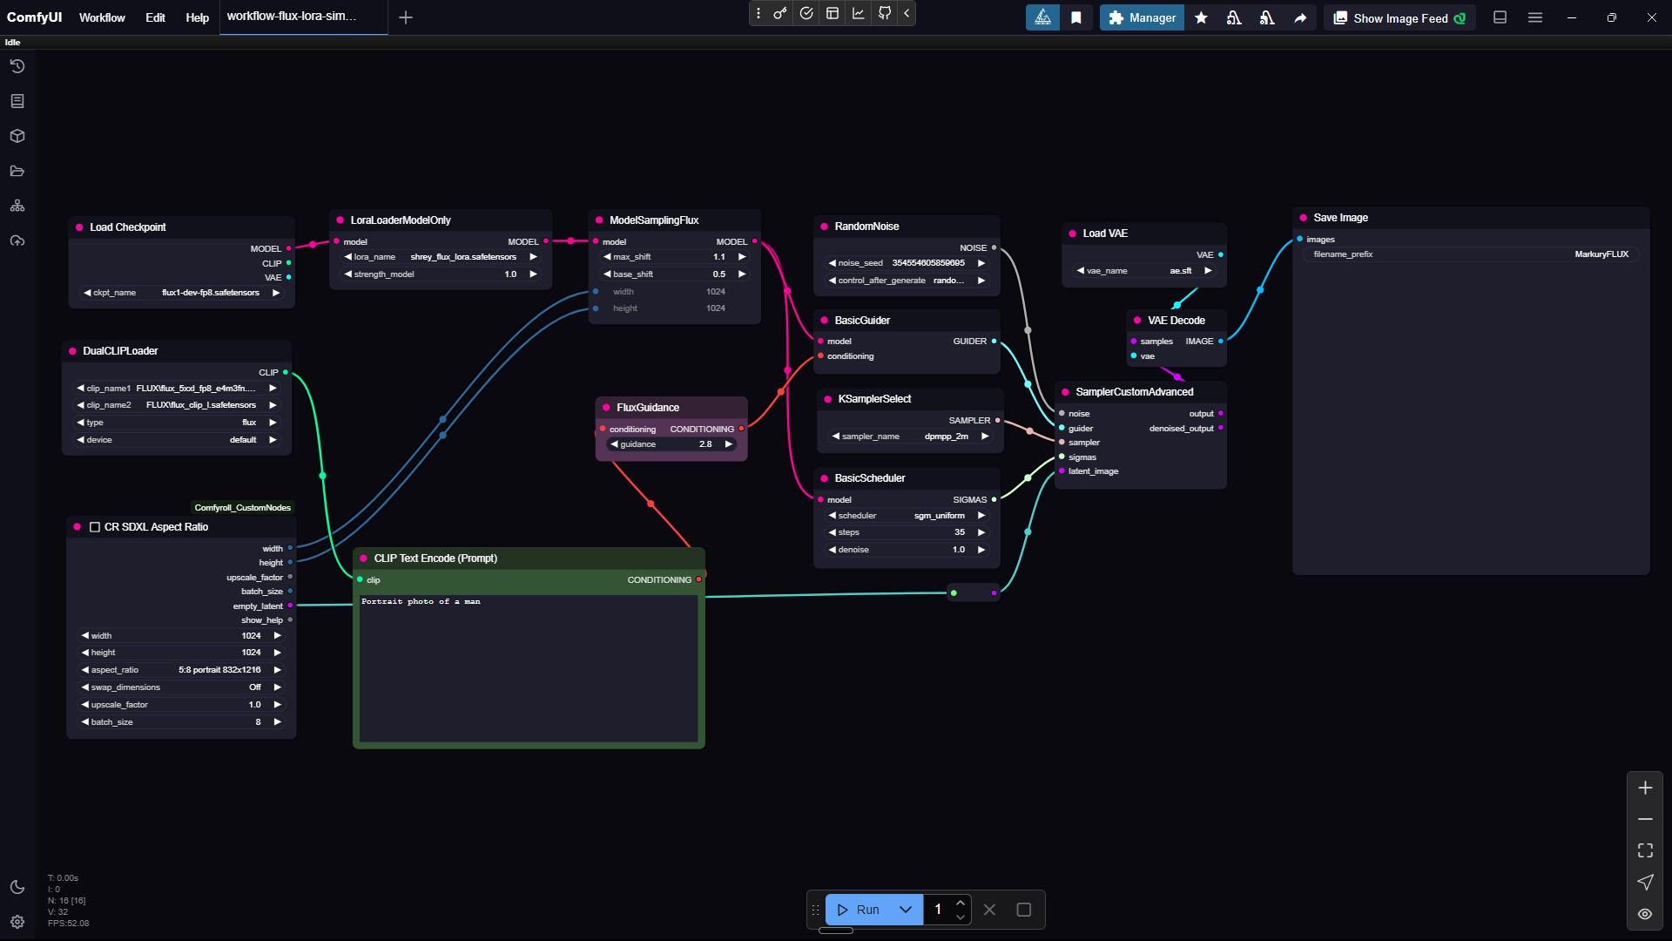The width and height of the screenshot is (1672, 941).
Task: Click the select mode arrow icon
Action: point(1645,882)
